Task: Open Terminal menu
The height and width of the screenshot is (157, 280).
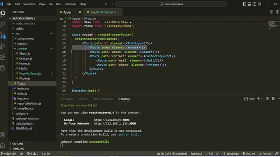Action: tap(70, 4)
